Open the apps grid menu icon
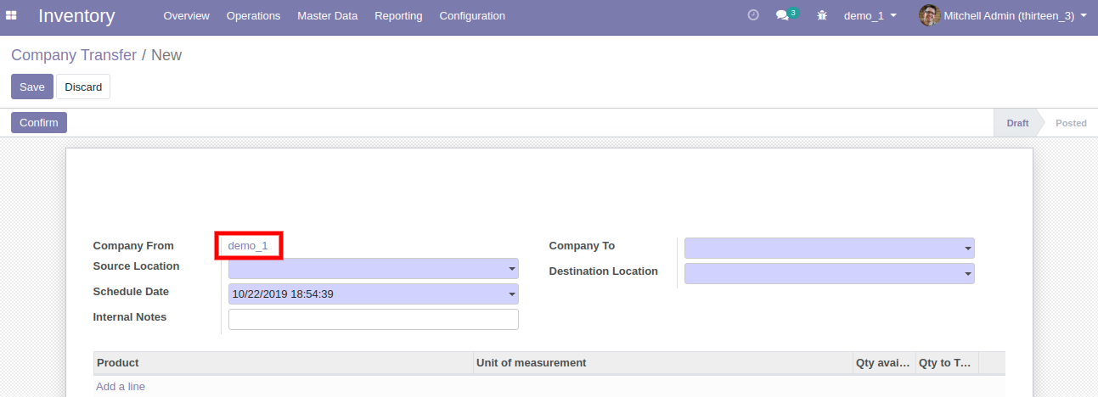The width and height of the screenshot is (1098, 397). click(x=11, y=15)
